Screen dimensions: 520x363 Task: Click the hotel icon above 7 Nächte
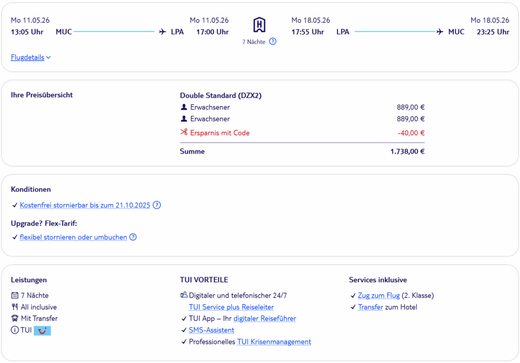259,25
